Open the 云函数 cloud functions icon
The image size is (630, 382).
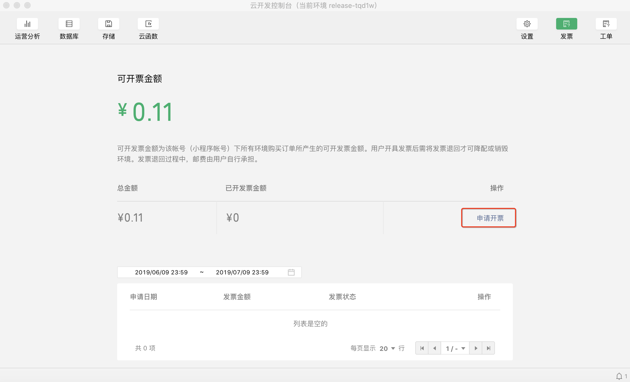point(148,24)
